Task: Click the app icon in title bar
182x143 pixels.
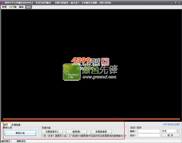Action: point(2,3)
